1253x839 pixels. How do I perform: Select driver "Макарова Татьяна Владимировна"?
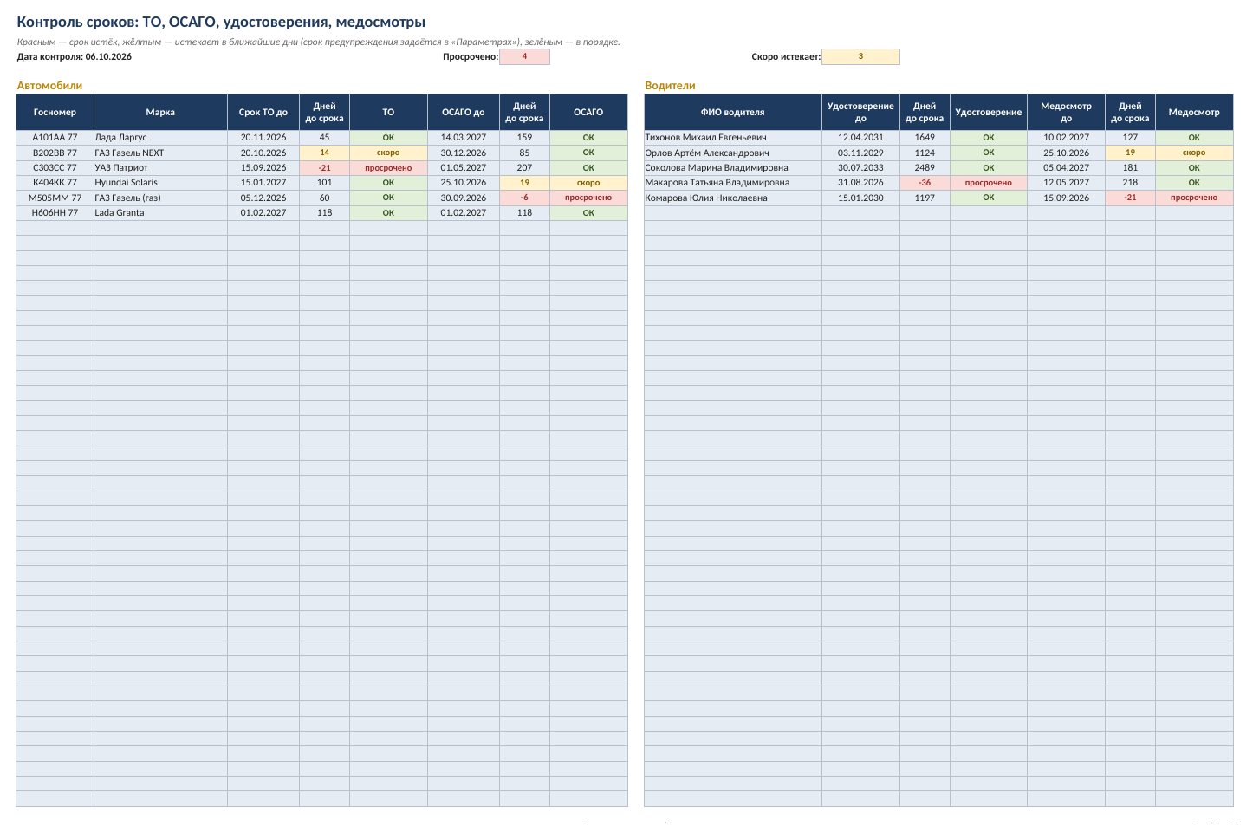coord(733,183)
